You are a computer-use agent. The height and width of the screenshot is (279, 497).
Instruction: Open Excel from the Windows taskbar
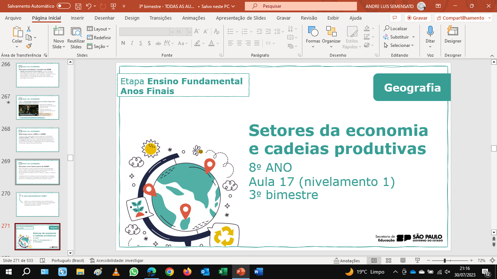[x=223, y=271]
